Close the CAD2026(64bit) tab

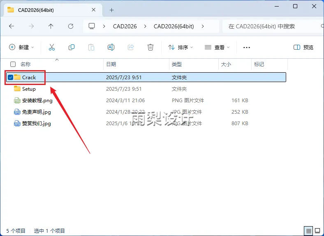(x=93, y=10)
